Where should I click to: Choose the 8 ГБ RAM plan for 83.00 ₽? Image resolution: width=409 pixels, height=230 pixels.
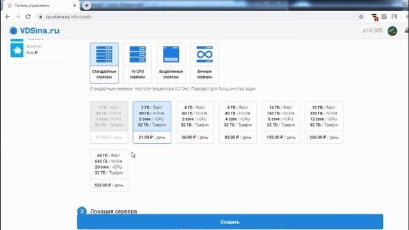tap(238, 122)
